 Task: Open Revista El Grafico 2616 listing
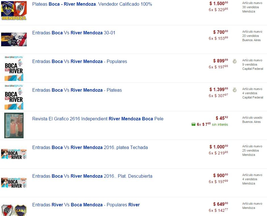98,119
